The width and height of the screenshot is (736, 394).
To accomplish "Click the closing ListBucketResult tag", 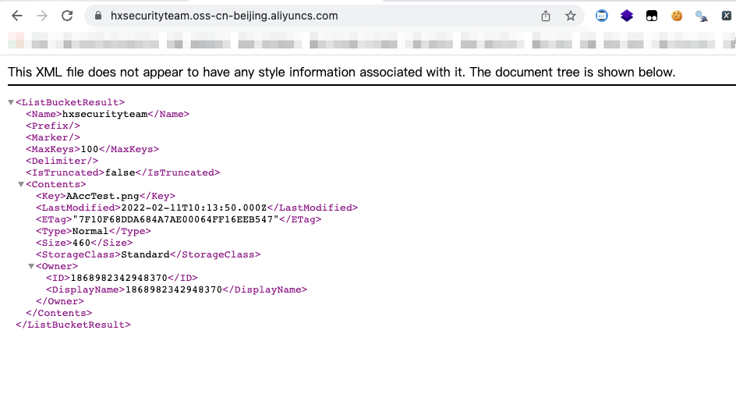I will pos(73,325).
